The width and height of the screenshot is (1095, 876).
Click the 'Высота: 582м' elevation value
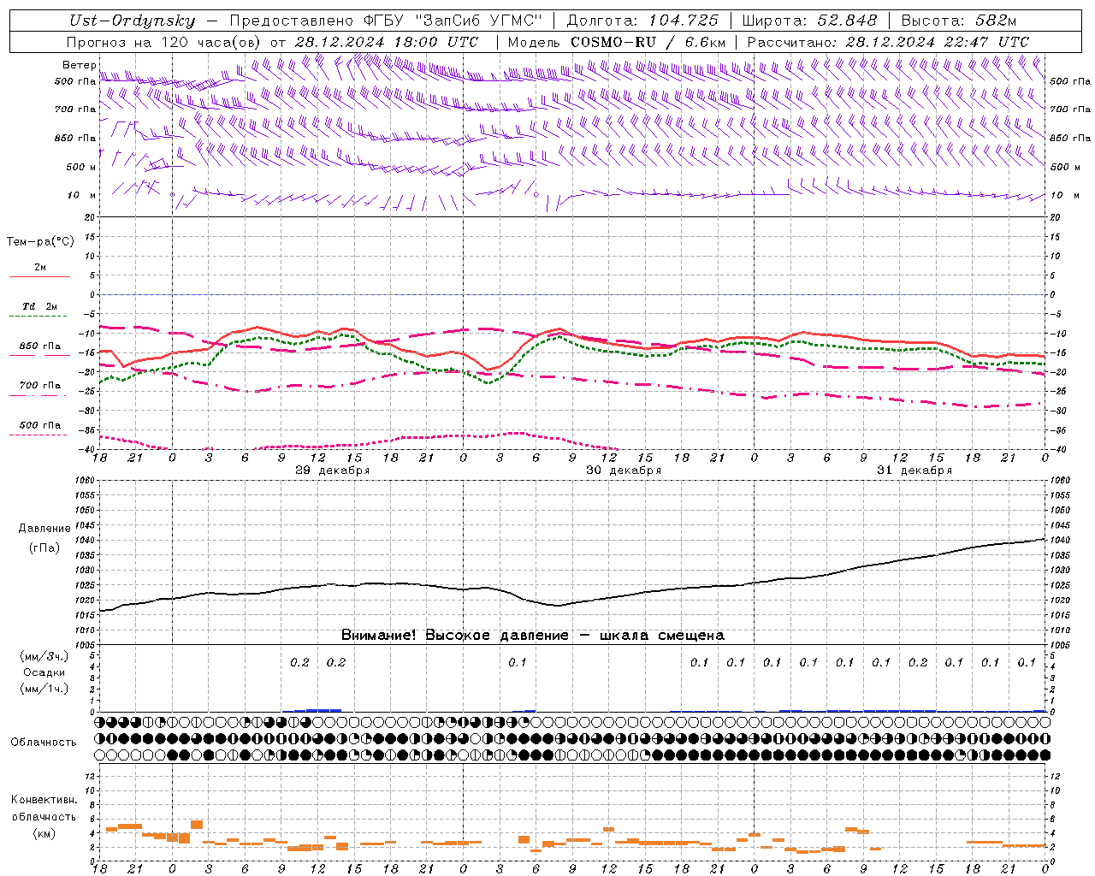coord(959,21)
